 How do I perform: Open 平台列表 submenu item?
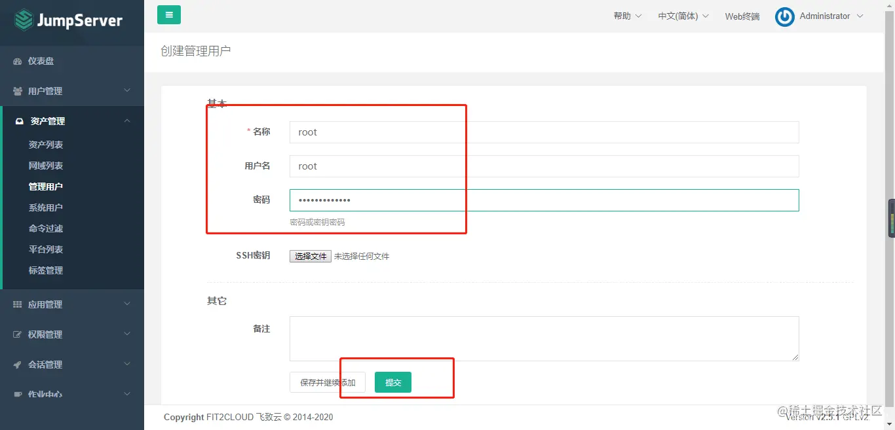[46, 249]
